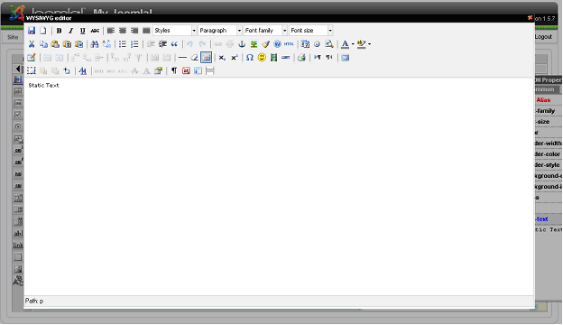Click the Print icon

click(x=301, y=58)
